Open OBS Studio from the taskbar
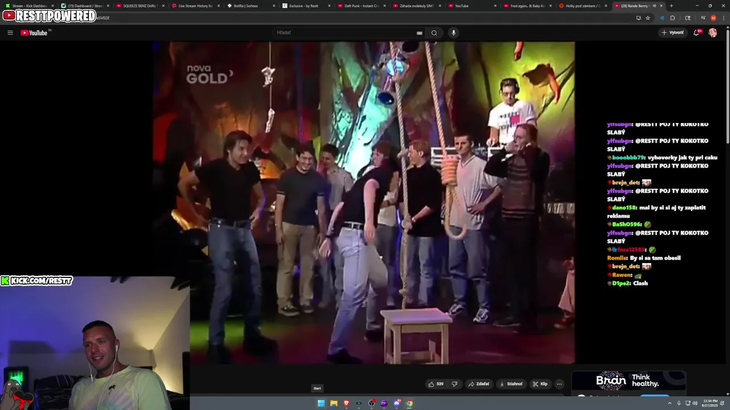Image resolution: width=730 pixels, height=410 pixels. 371,403
